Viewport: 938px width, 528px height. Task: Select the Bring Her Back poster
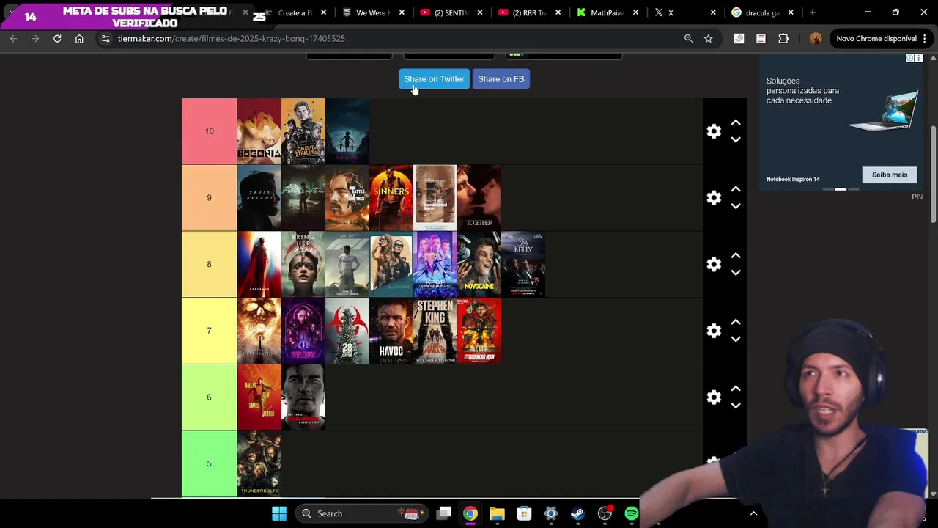(x=303, y=264)
